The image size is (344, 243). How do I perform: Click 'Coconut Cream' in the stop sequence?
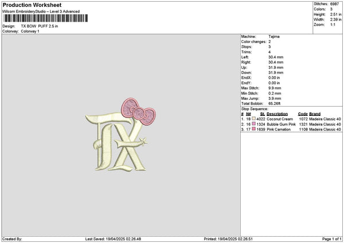point(280,119)
